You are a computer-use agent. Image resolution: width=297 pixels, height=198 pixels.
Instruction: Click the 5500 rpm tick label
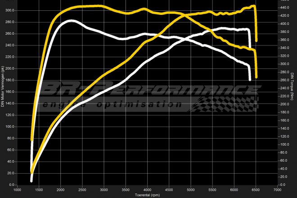pos(212,190)
